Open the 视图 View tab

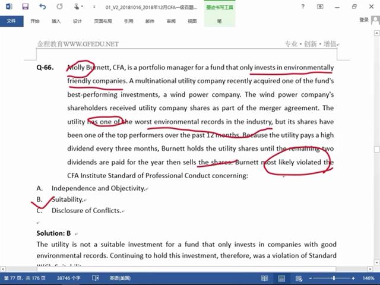click(x=192, y=21)
